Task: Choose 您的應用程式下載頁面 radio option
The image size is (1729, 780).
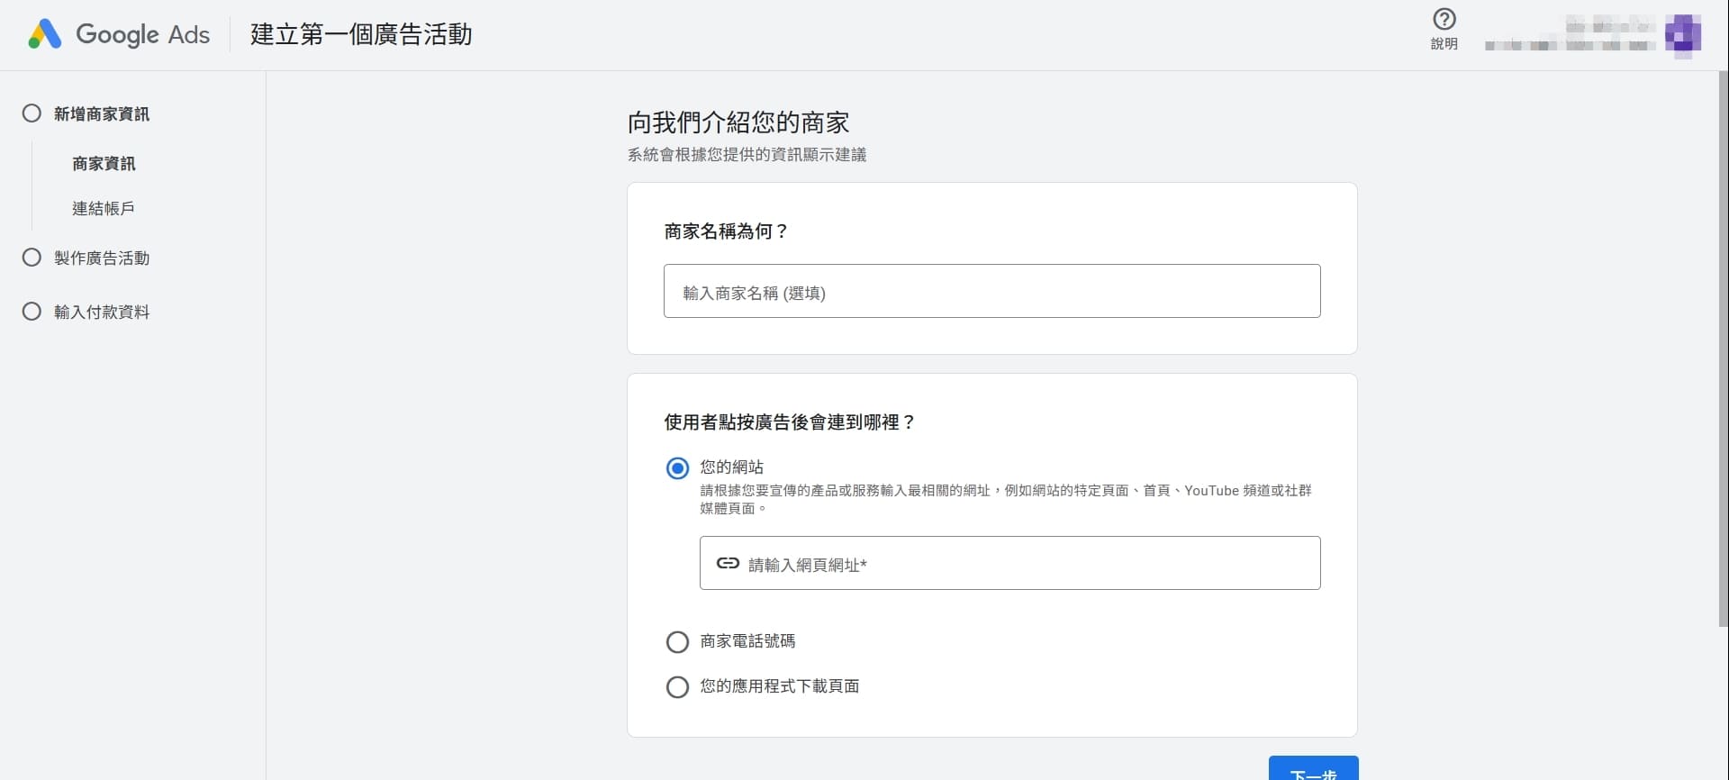Action: click(x=677, y=687)
